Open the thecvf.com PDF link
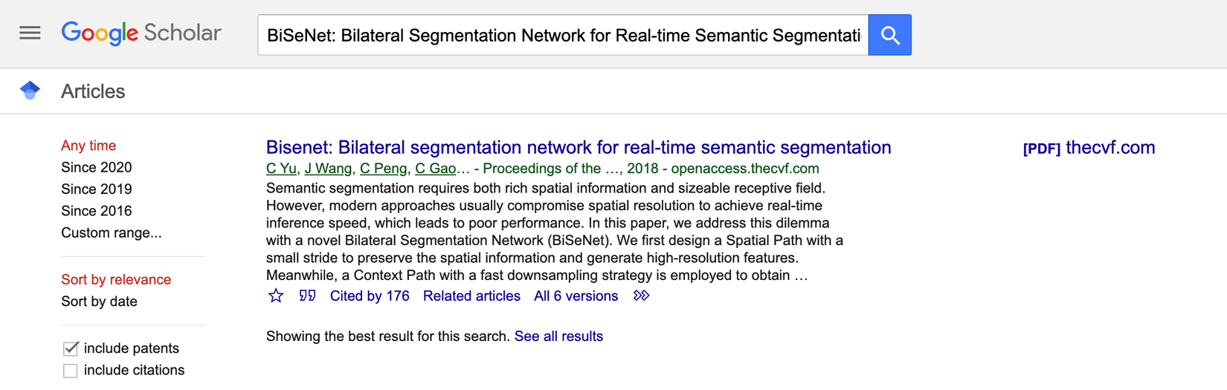Image resolution: width=1227 pixels, height=390 pixels. pos(1089,147)
